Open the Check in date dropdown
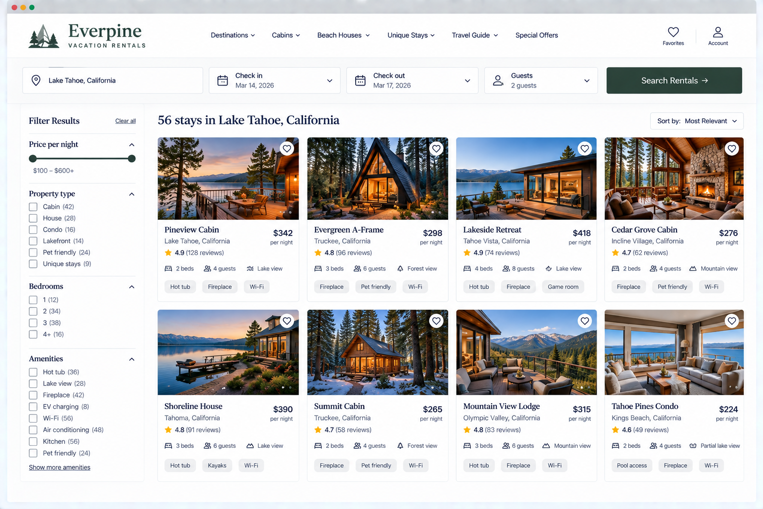The width and height of the screenshot is (763, 509). [275, 81]
